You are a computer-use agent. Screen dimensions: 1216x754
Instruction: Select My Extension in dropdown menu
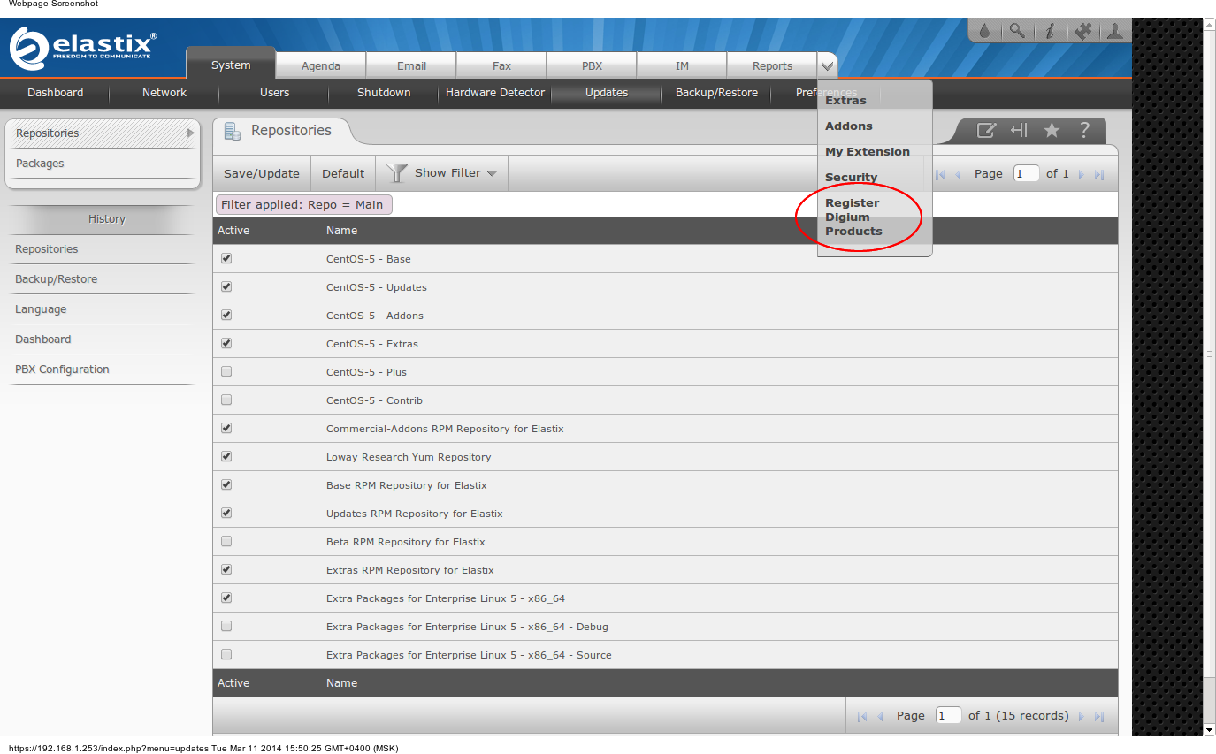(868, 152)
